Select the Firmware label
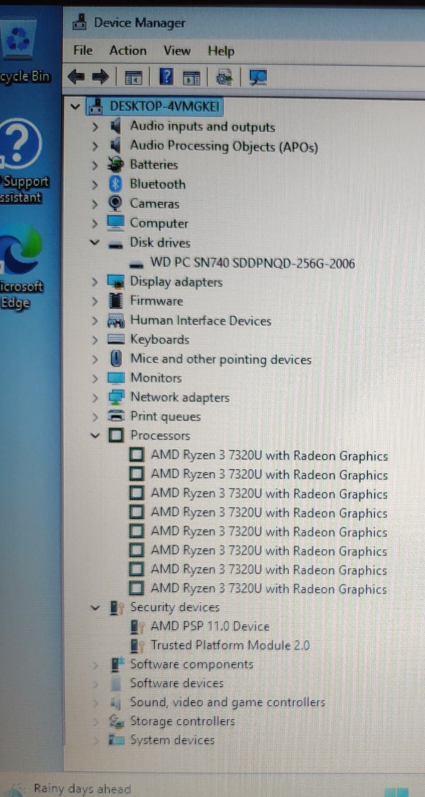This screenshot has height=797, width=425. pos(156,301)
